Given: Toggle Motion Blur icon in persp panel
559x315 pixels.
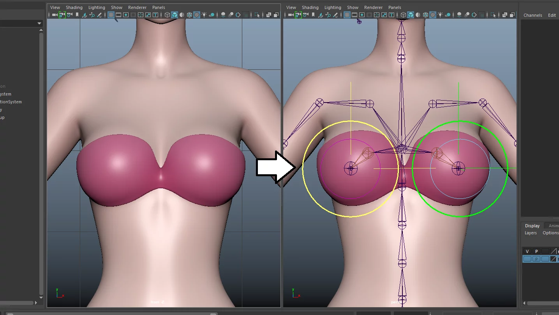Looking at the screenshot, I should click(467, 15).
